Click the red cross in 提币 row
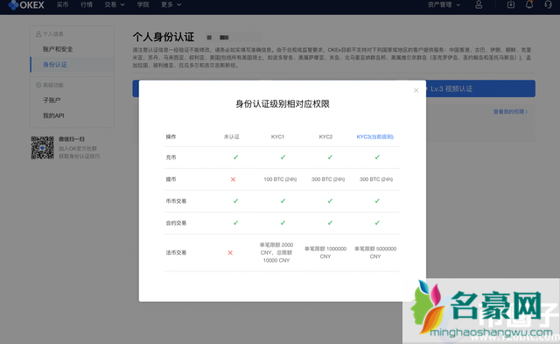The height and width of the screenshot is (344, 560). (x=233, y=179)
